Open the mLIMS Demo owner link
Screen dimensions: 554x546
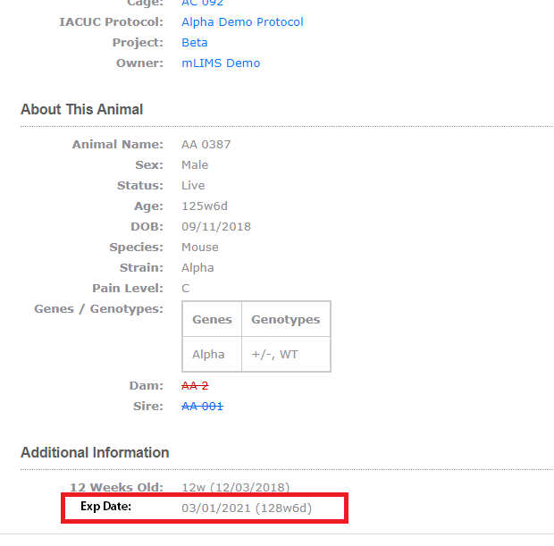click(x=221, y=63)
